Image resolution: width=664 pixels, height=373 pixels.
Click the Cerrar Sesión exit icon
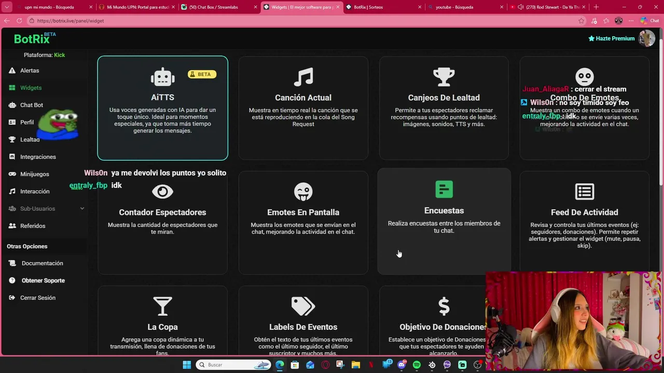pyautogui.click(x=12, y=298)
